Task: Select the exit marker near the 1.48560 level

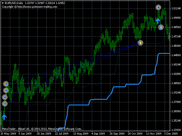Action: click(x=161, y=27)
